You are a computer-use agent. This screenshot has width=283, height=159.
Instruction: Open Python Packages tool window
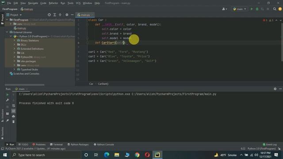click(x=78, y=144)
